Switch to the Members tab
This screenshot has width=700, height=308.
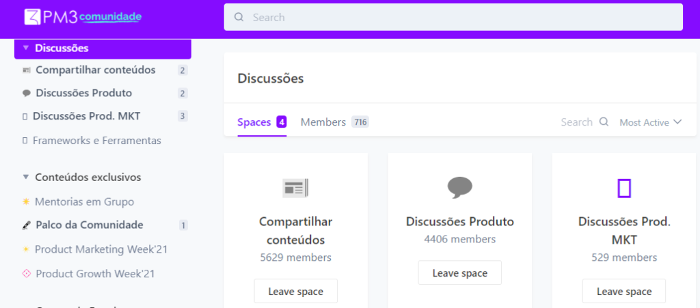pos(335,122)
